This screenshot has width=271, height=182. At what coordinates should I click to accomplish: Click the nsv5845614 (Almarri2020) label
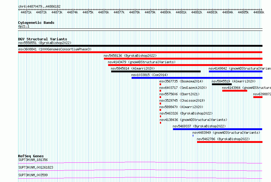point(133,68)
